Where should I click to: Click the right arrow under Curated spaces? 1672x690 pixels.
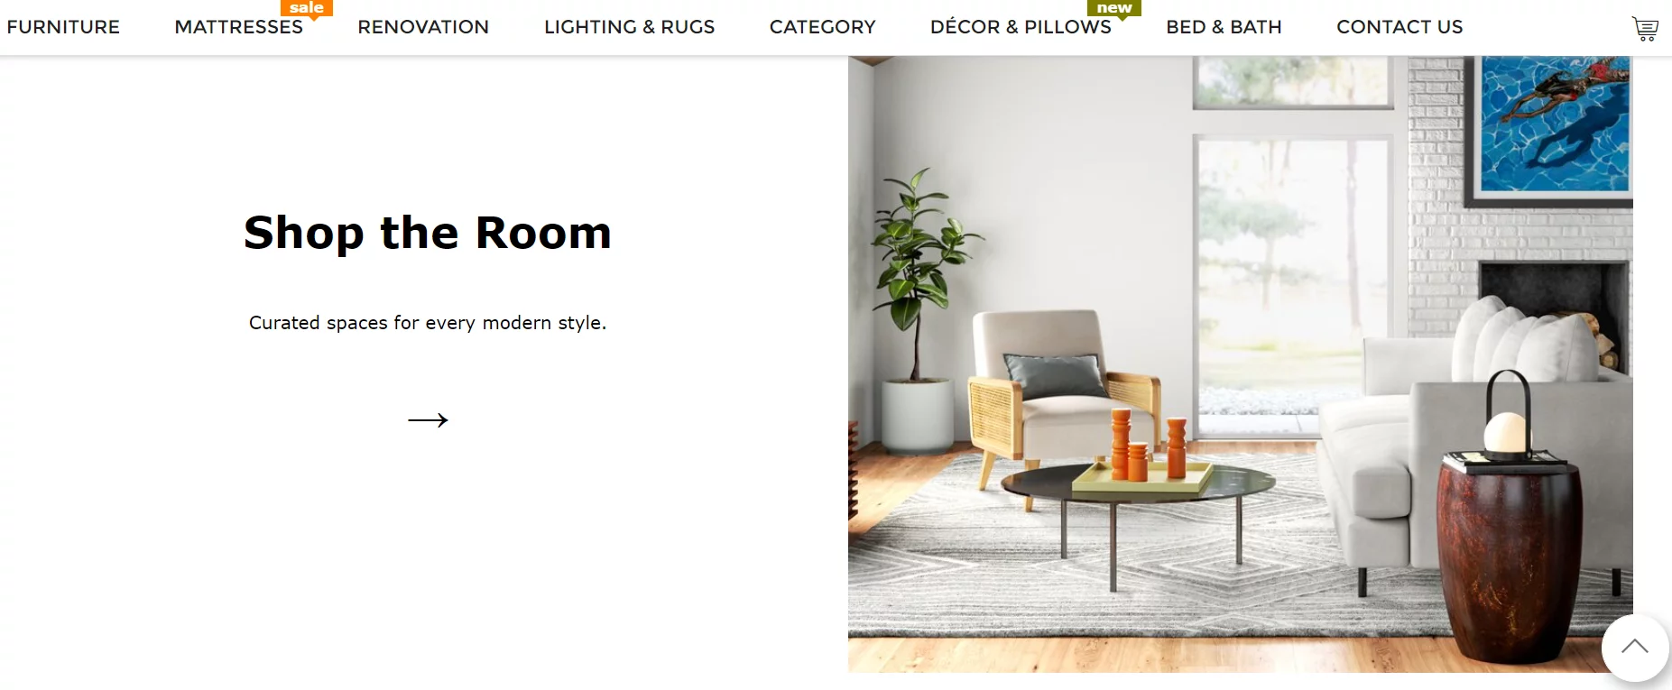click(428, 419)
